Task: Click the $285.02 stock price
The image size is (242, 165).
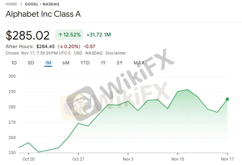Action: point(28,35)
